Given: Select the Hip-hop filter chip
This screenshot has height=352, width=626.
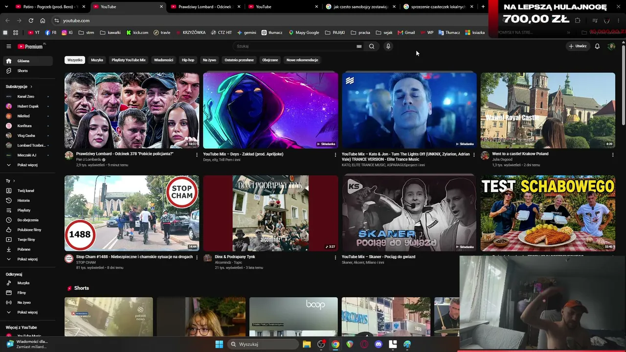Looking at the screenshot, I should tap(188, 60).
